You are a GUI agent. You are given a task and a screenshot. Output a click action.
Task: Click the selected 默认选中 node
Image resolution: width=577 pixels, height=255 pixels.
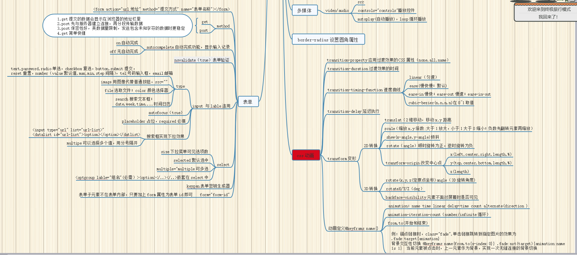click(x=191, y=160)
